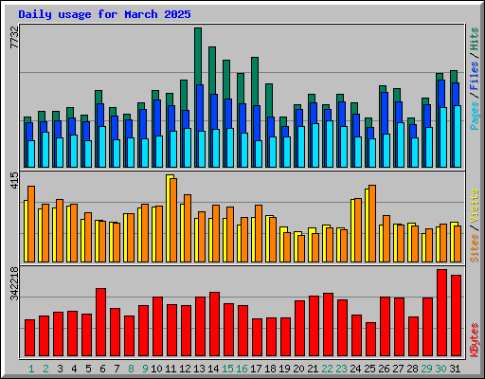Click day 28 on the x-axis
The height and width of the screenshot is (379, 485).
pos(412,369)
